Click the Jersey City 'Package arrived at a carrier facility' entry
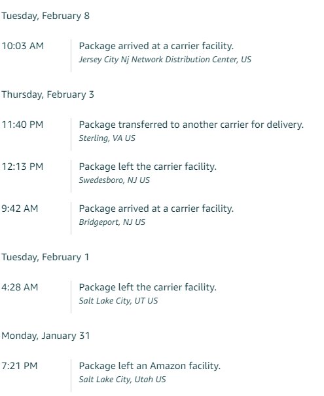 pyautogui.click(x=156, y=46)
